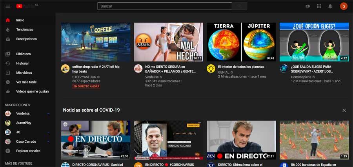Click the GENIAL lightbulb channel avatar
This screenshot has height=167, width=353.
coord(211,69)
